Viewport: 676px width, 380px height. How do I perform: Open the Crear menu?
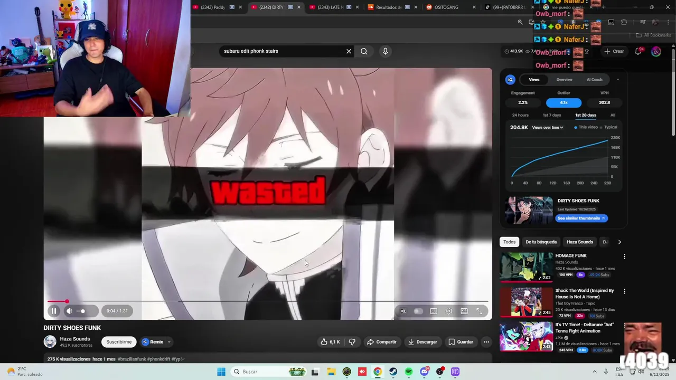tap(614, 51)
